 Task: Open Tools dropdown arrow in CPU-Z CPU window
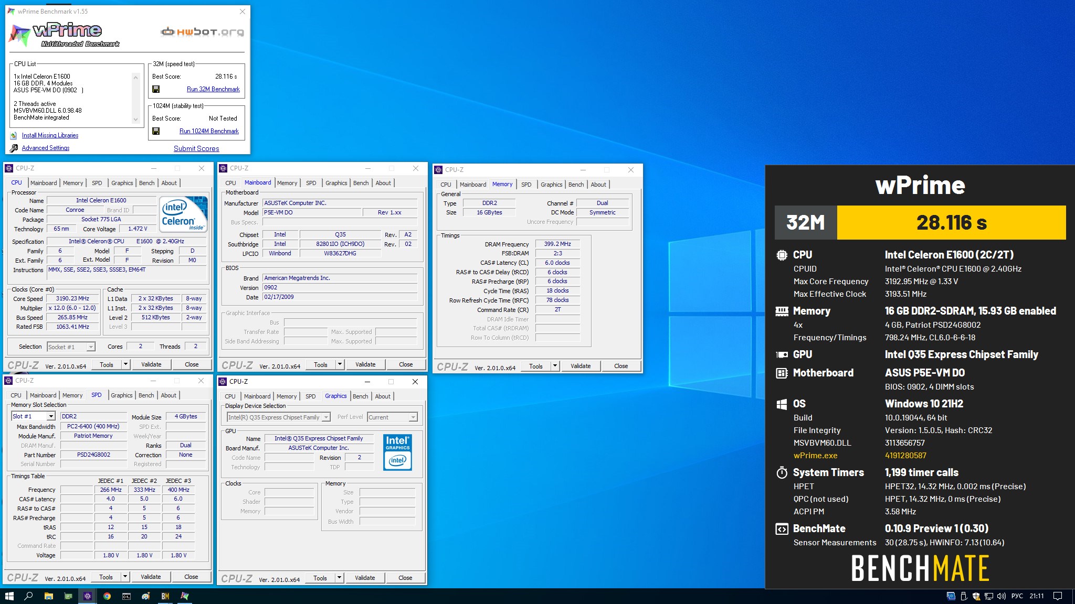point(125,364)
